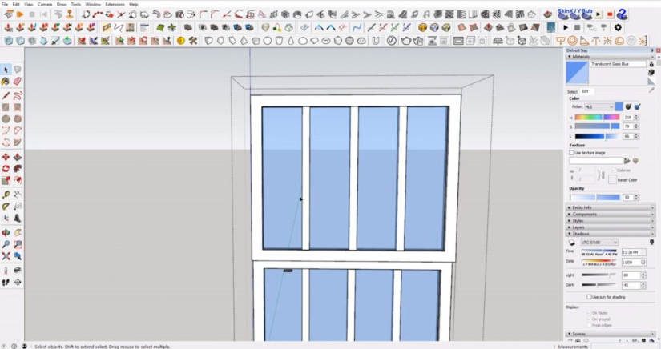Toggle From edges display checkbox
Image resolution: width=661 pixels, height=349 pixels.
[x=590, y=325]
